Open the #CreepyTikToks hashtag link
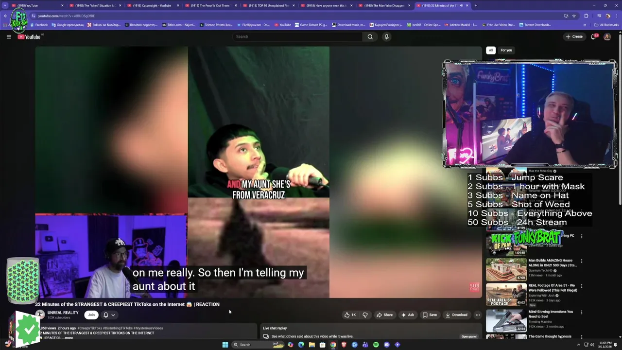622x350 pixels. (x=90, y=328)
